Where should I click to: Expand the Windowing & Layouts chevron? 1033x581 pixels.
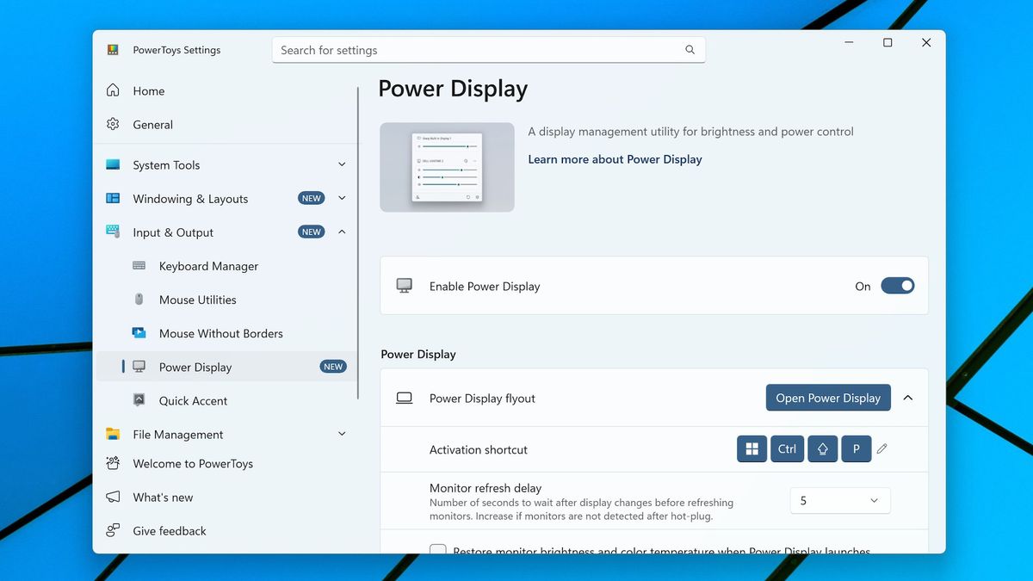tap(342, 198)
